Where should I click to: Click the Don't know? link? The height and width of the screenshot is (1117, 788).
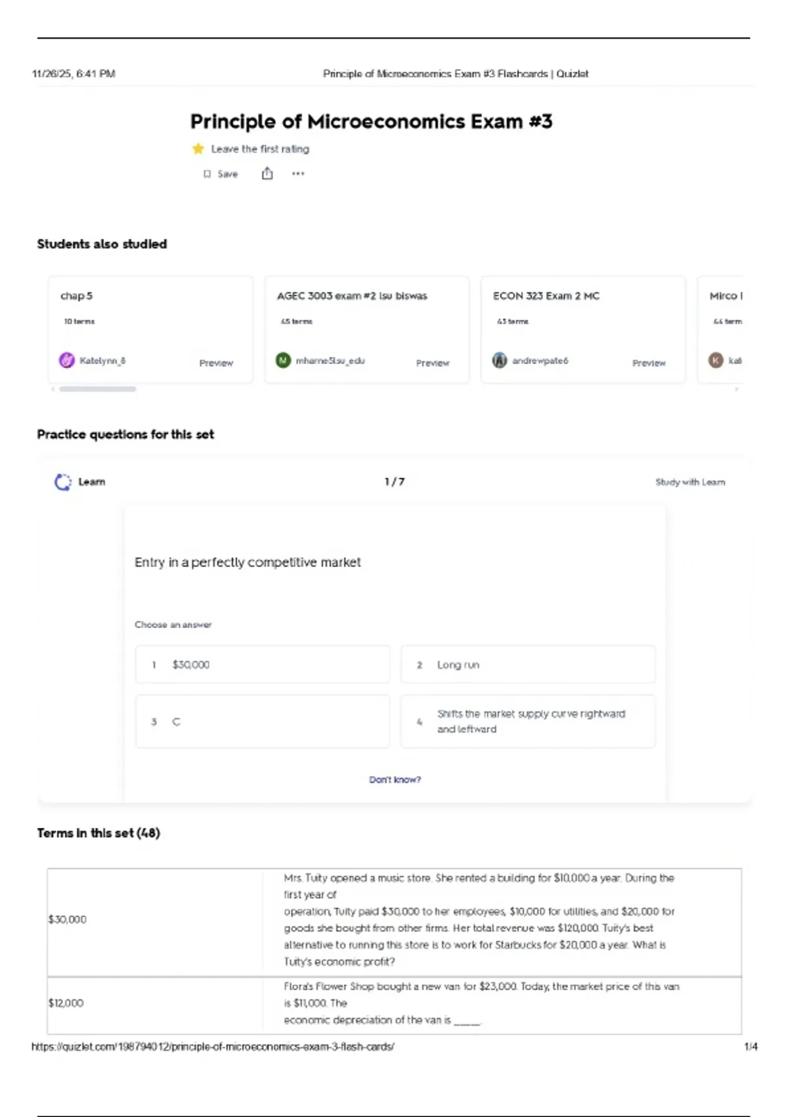click(x=395, y=780)
